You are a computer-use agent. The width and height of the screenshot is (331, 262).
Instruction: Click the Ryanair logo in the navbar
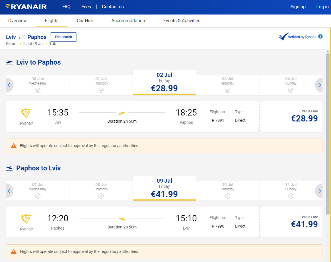(26, 7)
